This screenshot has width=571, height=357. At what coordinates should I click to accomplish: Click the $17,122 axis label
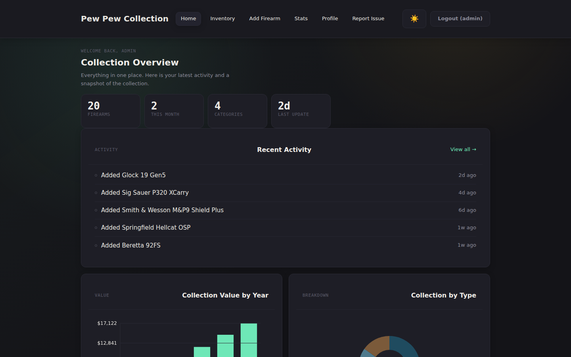[107, 323]
